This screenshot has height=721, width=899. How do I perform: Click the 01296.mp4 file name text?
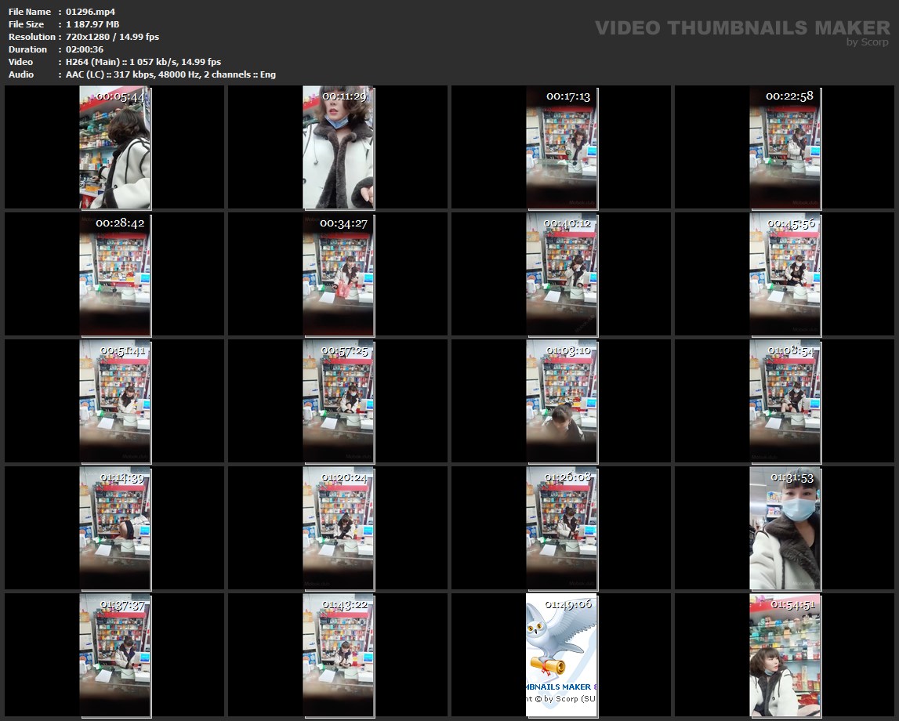point(91,12)
